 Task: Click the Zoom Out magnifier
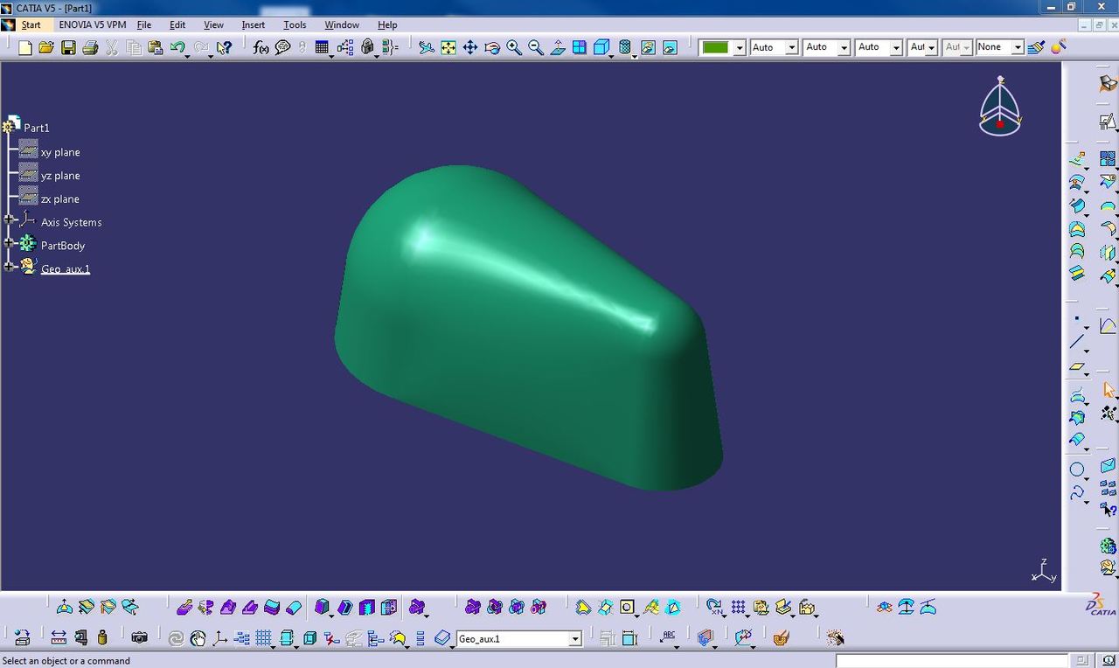point(536,47)
